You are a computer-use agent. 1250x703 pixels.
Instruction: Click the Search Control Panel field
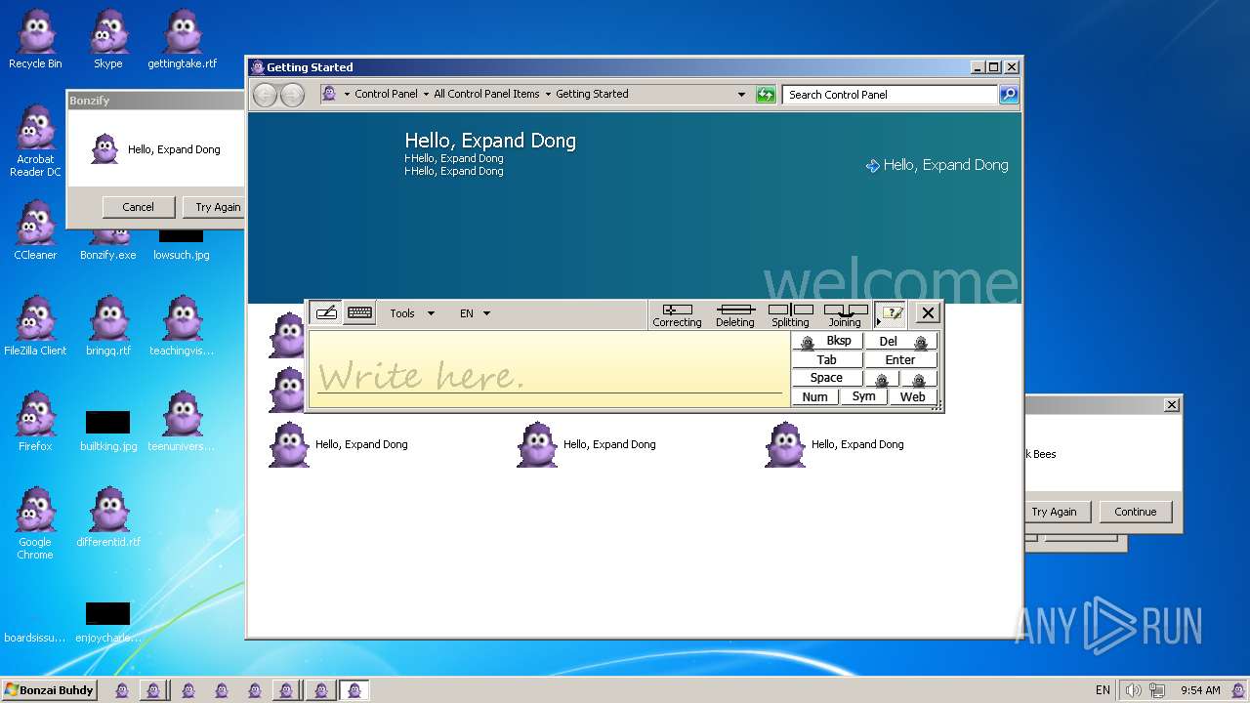(890, 95)
